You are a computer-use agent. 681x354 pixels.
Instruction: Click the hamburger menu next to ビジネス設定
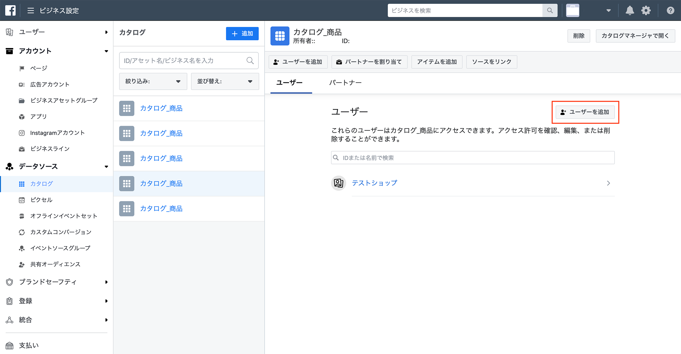[x=30, y=10]
